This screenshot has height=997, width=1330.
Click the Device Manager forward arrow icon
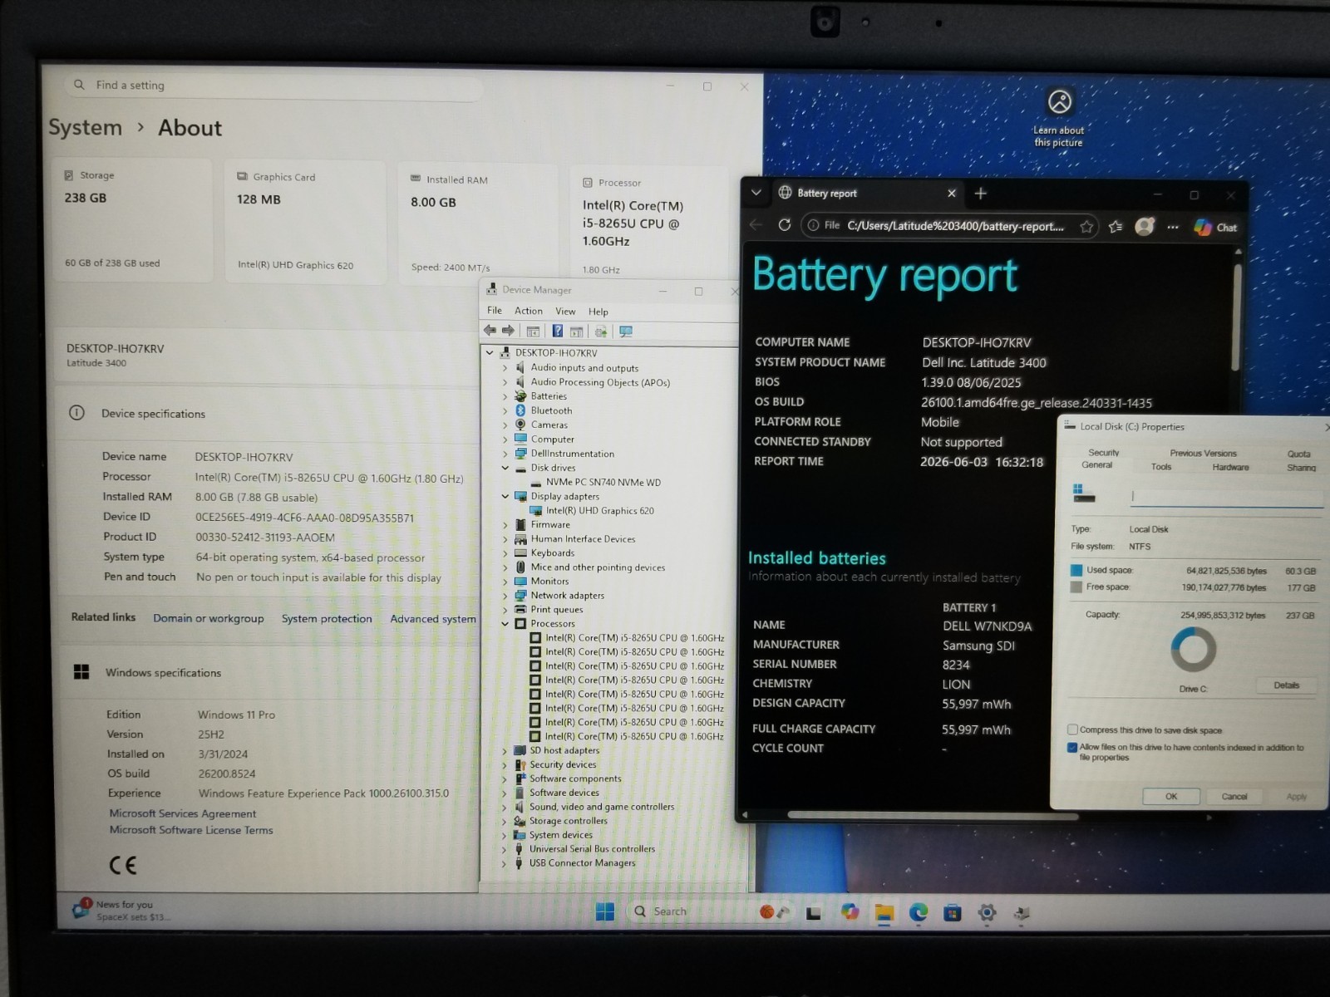tap(509, 331)
